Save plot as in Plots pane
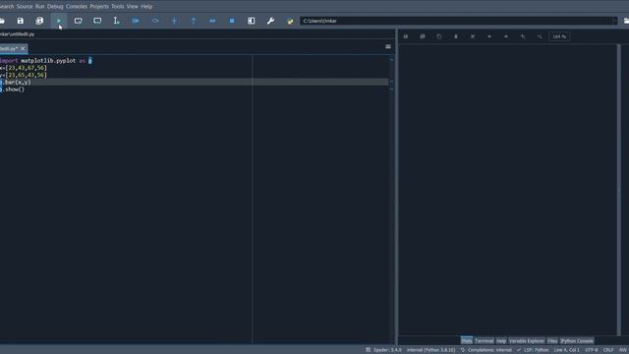 pos(406,36)
